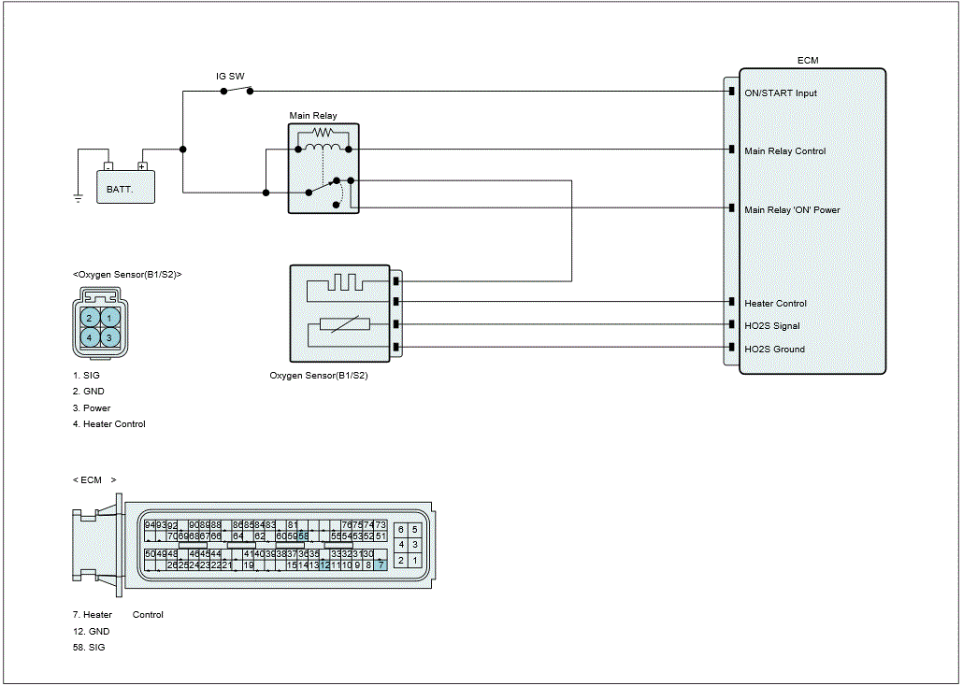Screen dimensions: 963x686
Task: Click the IG SW switch symbol
Action: [237, 91]
